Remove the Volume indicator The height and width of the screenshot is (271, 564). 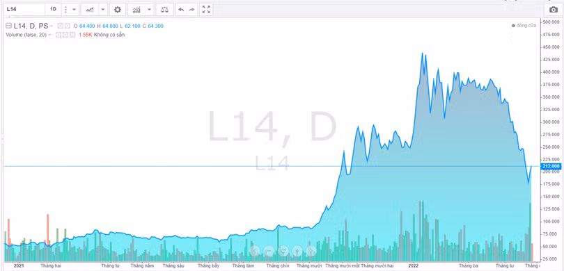point(72,35)
